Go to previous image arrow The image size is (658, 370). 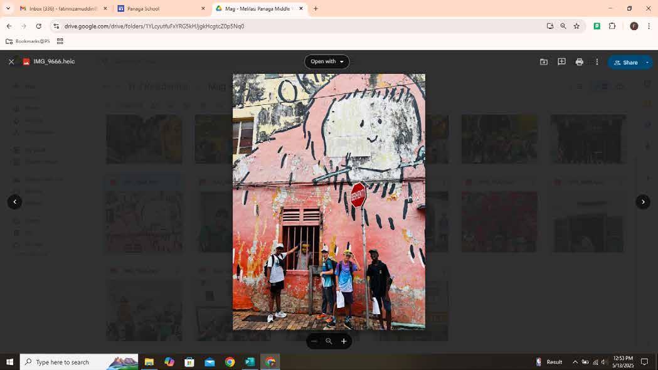14,202
